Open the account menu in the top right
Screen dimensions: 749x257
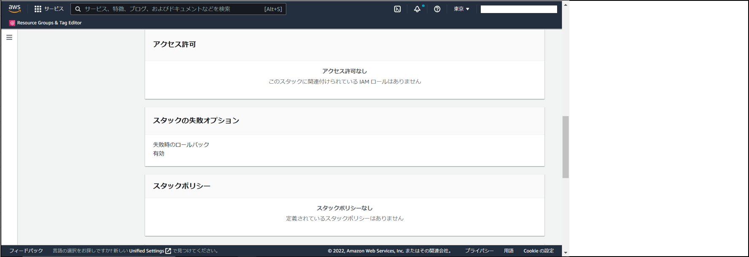pos(518,9)
